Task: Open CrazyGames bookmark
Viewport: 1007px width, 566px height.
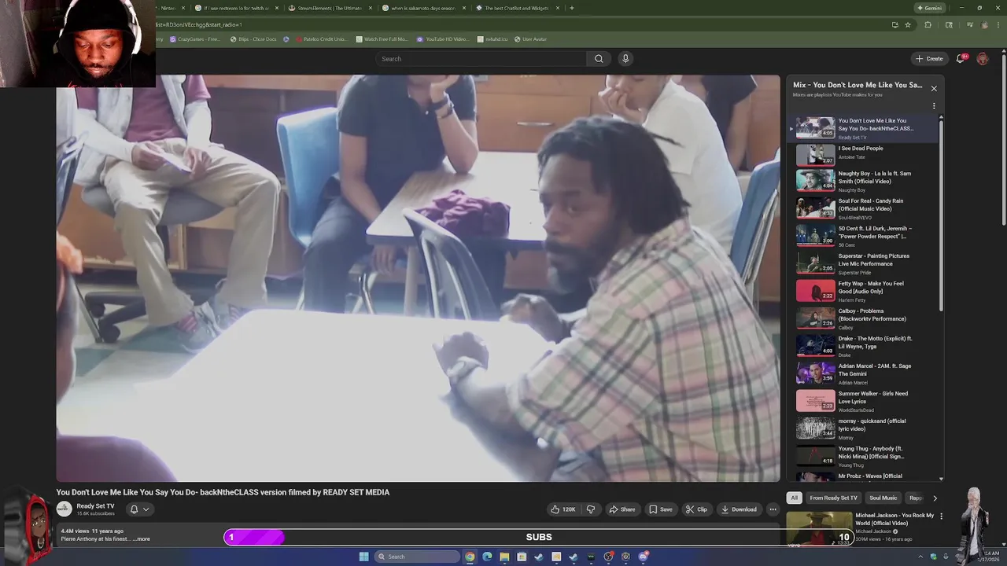Action: point(194,39)
